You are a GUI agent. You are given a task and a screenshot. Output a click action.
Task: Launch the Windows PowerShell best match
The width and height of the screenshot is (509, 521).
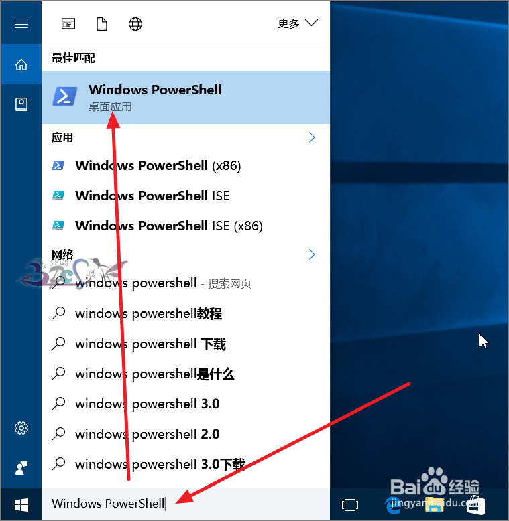point(186,97)
